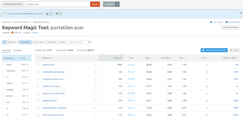Sort groups By number
Viewport: 243px width, 118px height.
(x=6, y=50)
